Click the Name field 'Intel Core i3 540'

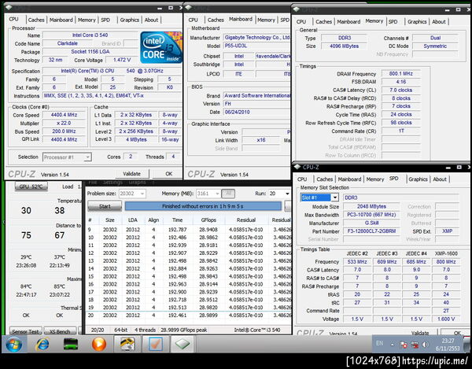click(90, 35)
